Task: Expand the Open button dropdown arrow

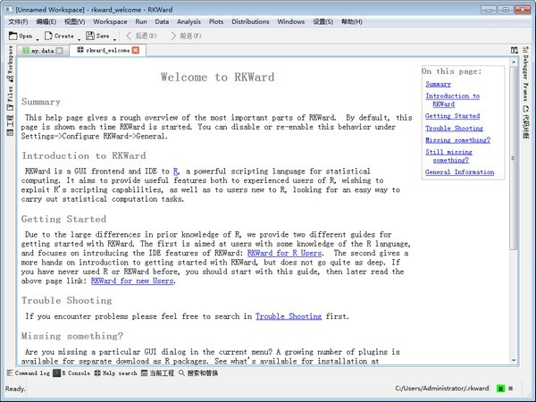Action: tap(38, 38)
